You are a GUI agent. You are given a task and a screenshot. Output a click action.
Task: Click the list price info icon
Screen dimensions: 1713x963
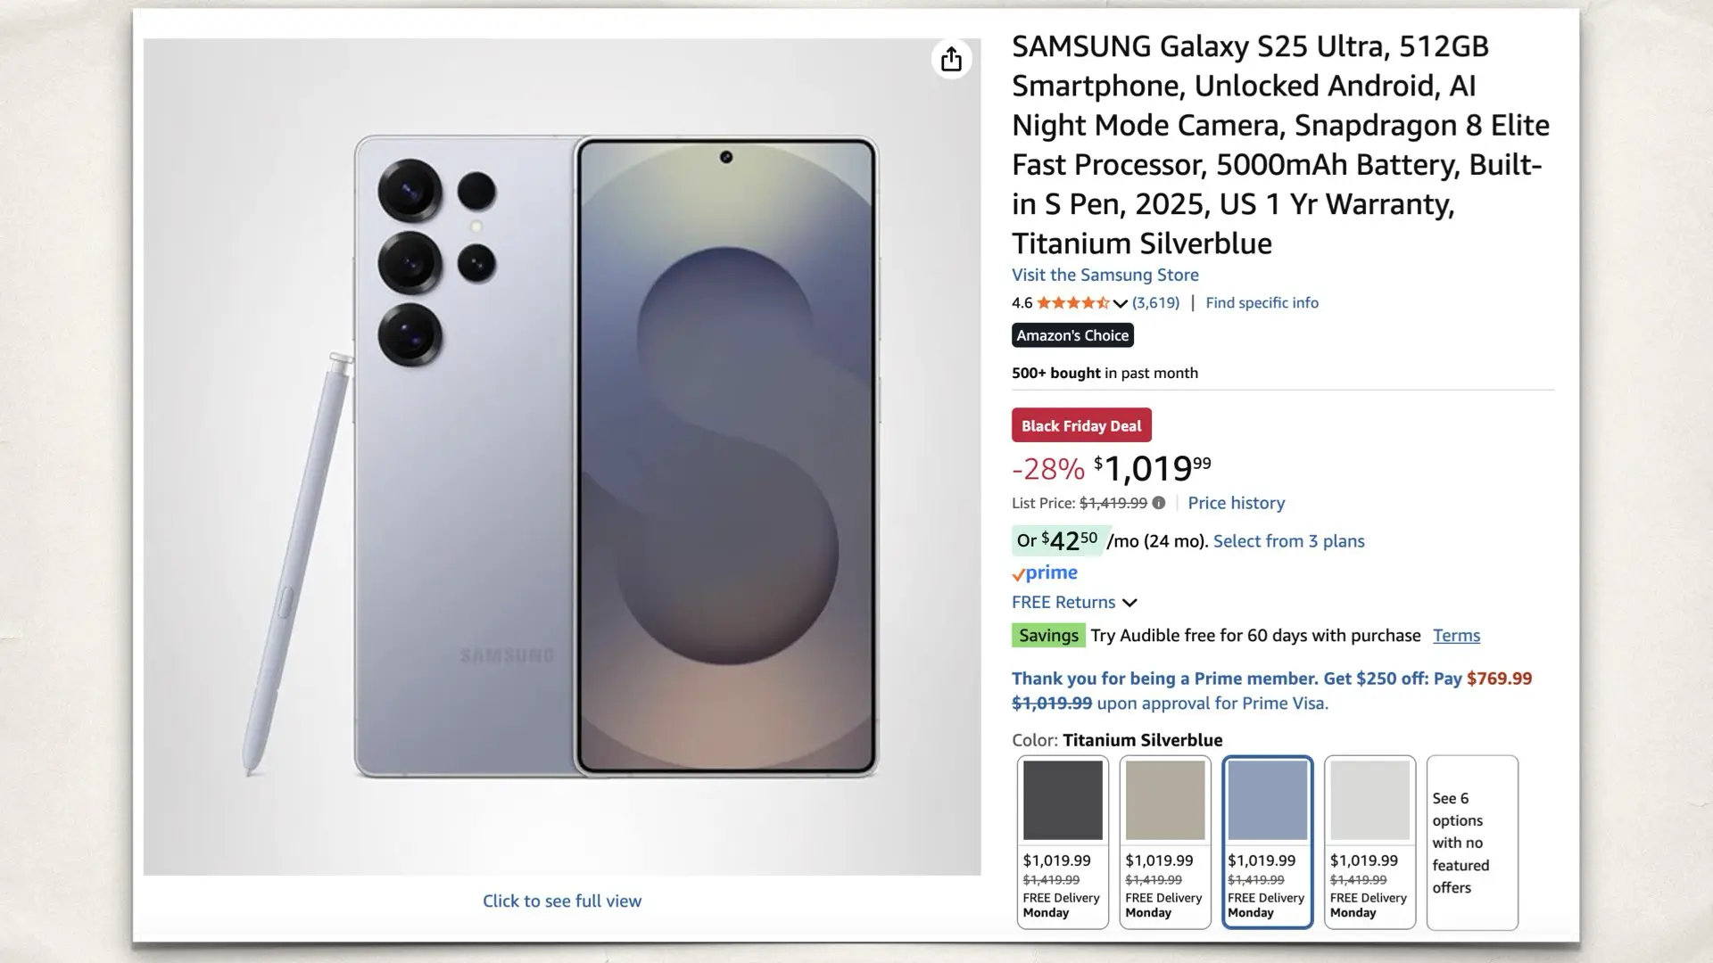1158,503
